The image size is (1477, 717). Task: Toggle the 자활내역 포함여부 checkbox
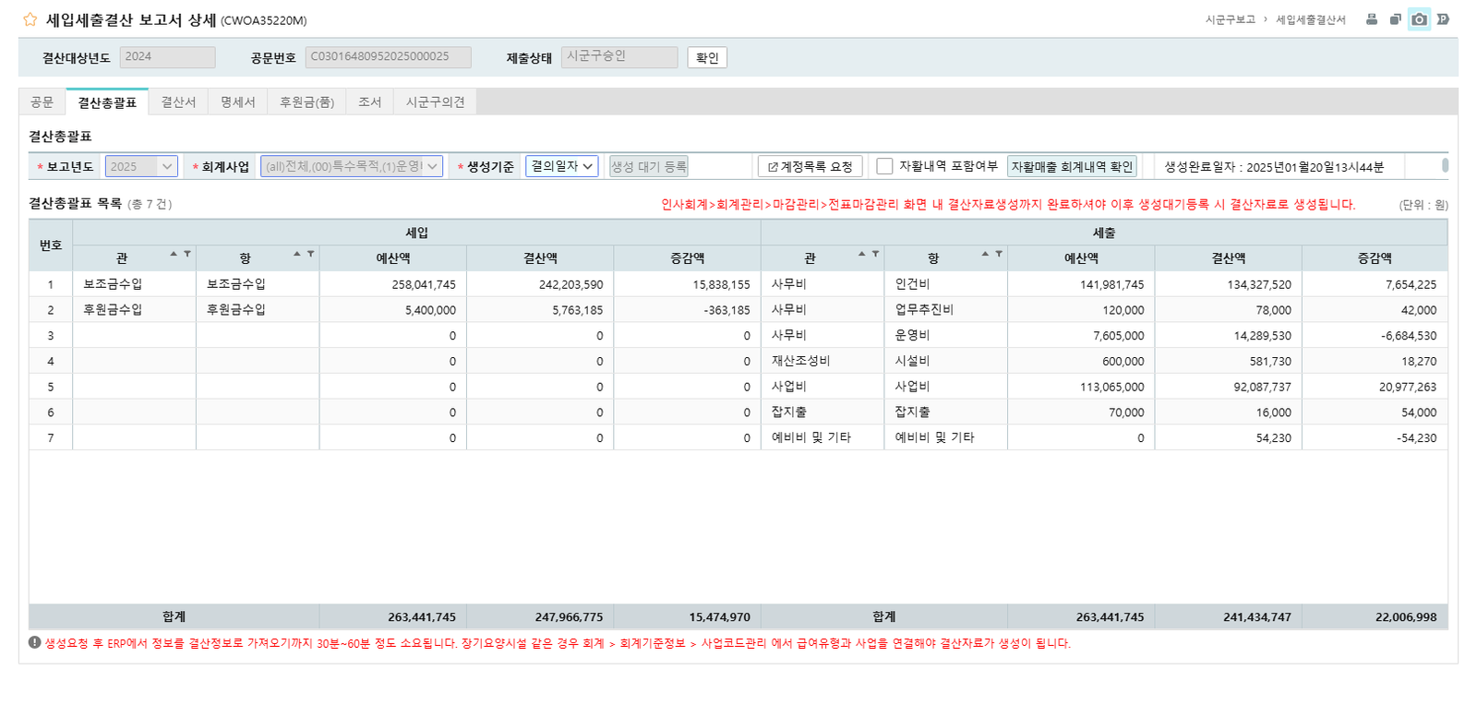884,166
